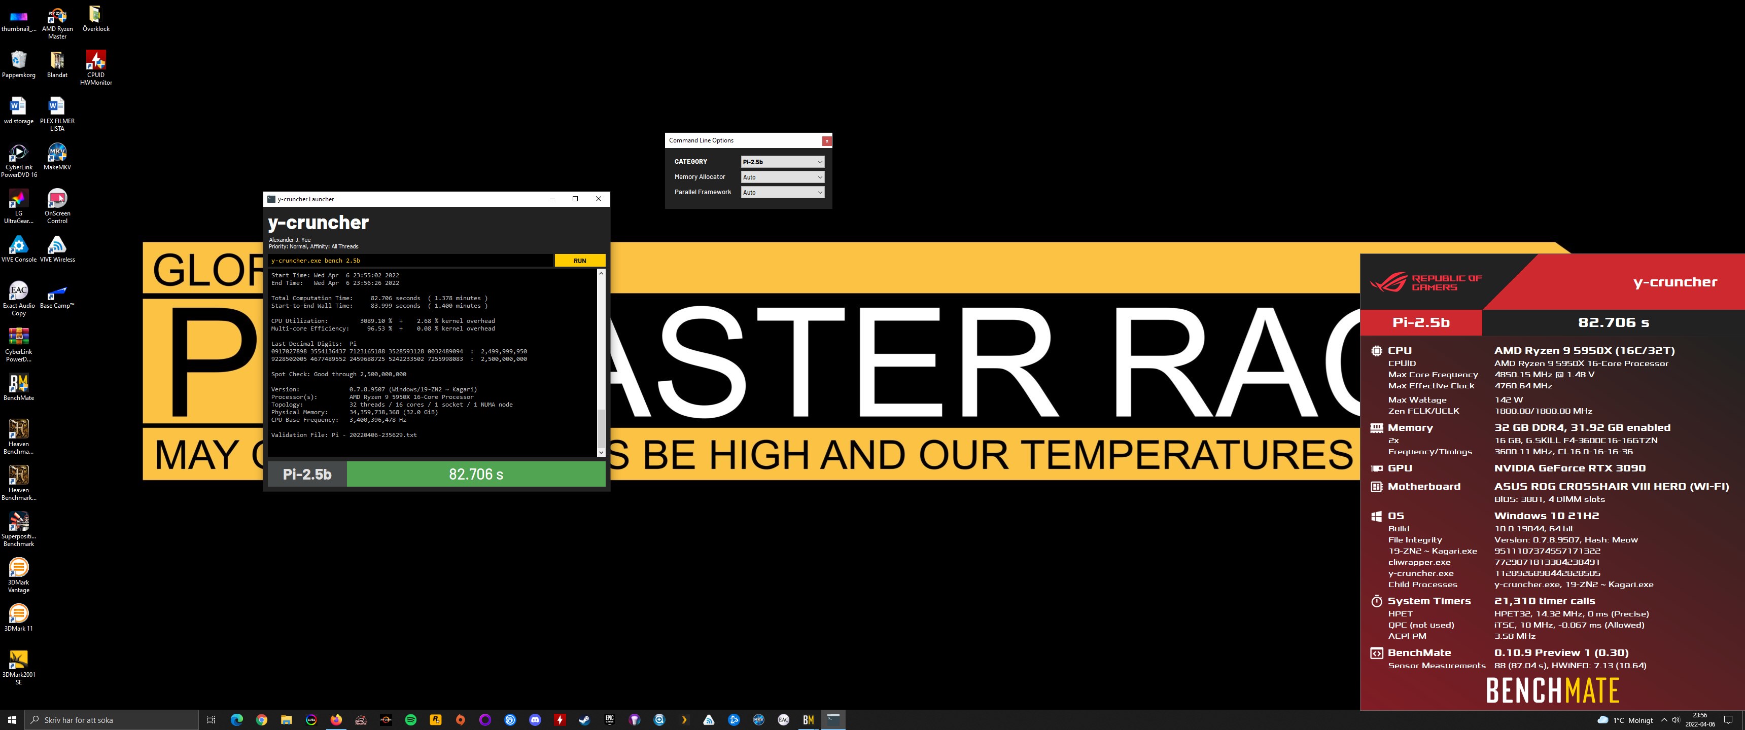
Task: Open 3DMark 11 desktop icon
Action: [19, 617]
